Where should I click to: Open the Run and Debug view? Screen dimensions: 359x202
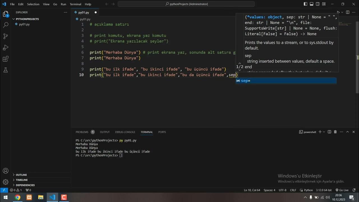pyautogui.click(x=6, y=47)
